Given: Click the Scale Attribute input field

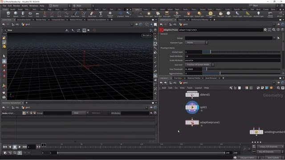Looking at the screenshot, I should (232, 60).
